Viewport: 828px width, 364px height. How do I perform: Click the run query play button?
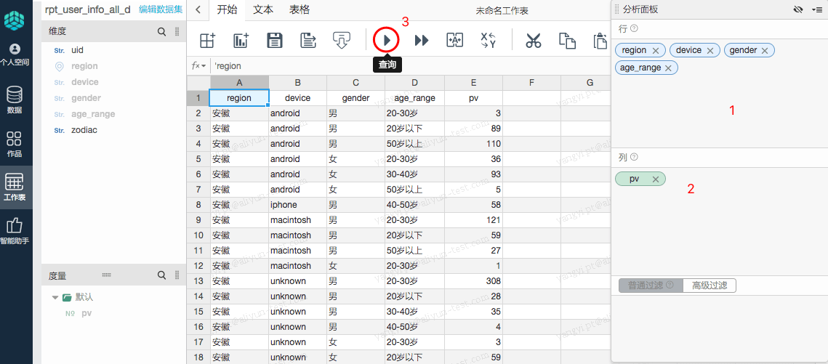(x=387, y=40)
